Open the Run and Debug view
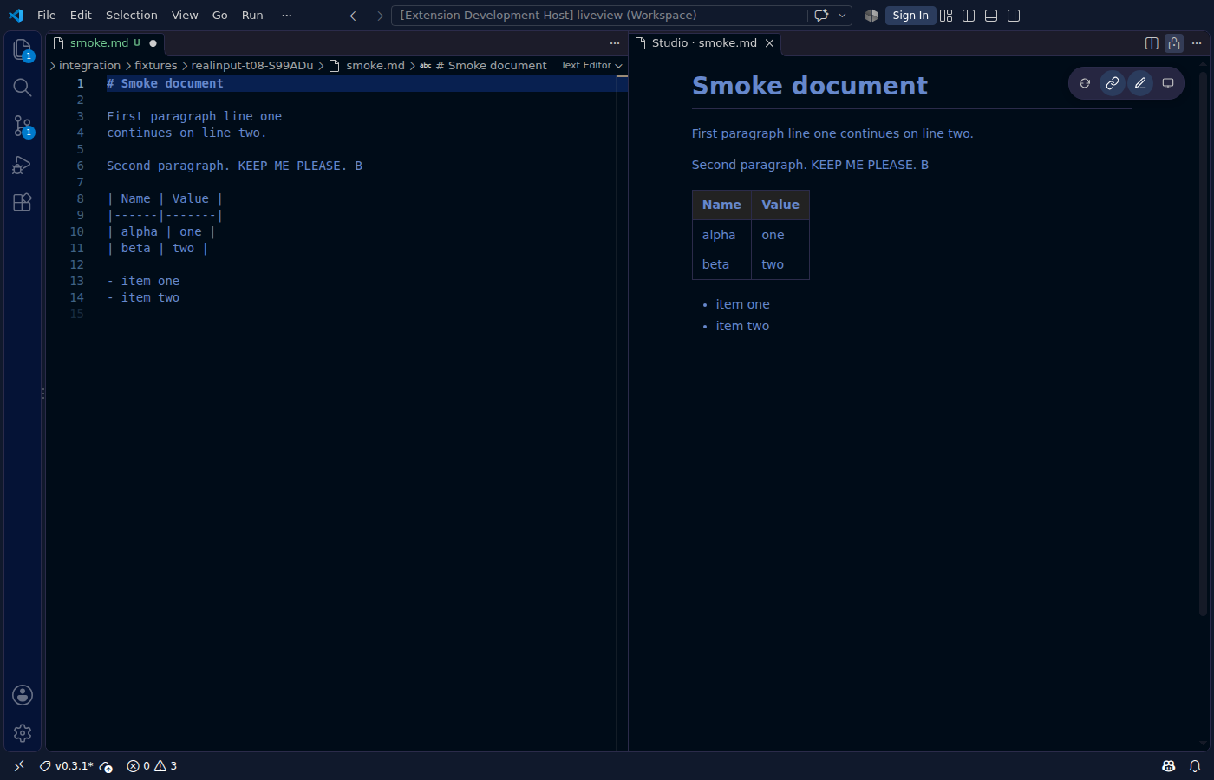Screen dimensions: 1214x780 click(23, 164)
